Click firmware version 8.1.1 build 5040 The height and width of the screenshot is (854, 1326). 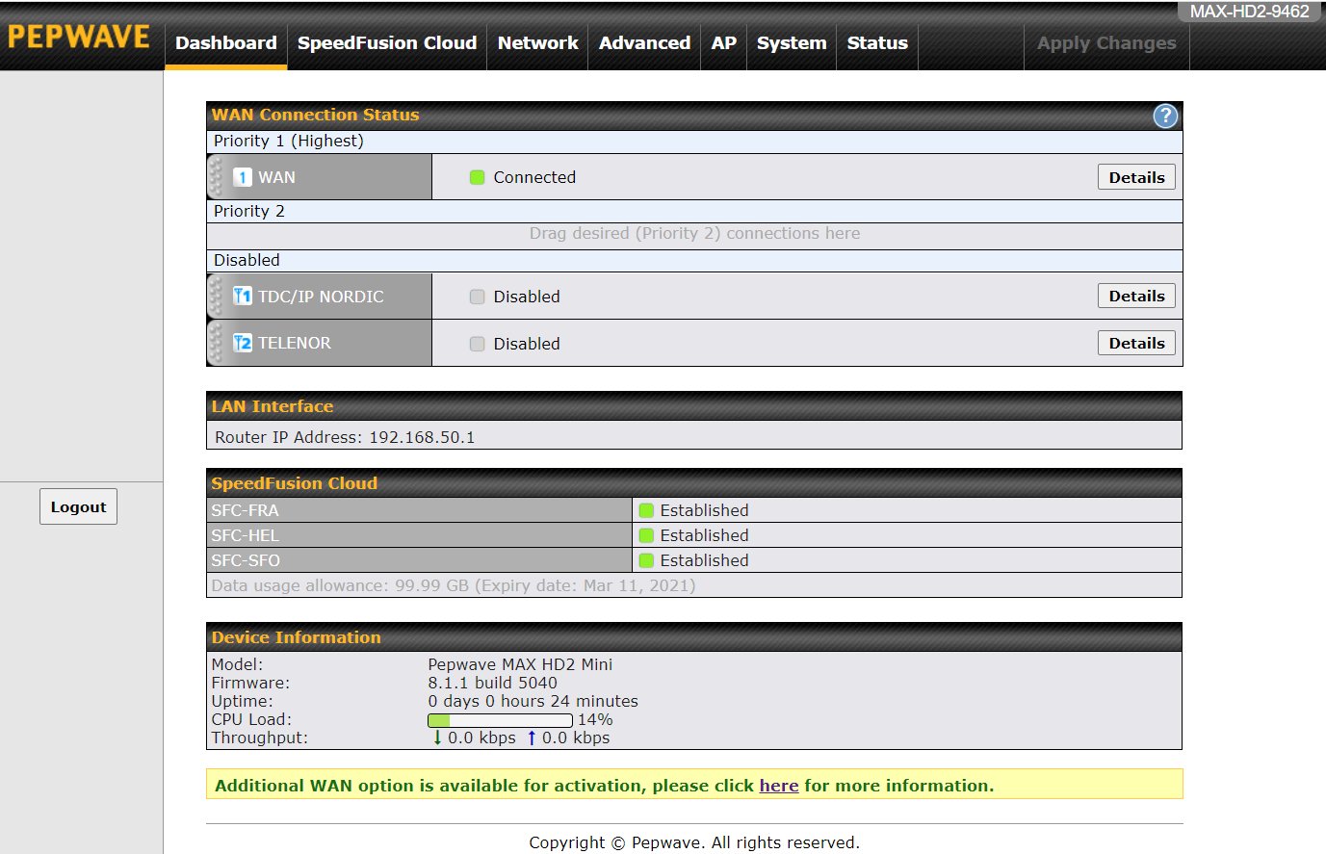pyautogui.click(x=492, y=683)
